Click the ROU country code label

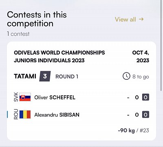(16, 114)
